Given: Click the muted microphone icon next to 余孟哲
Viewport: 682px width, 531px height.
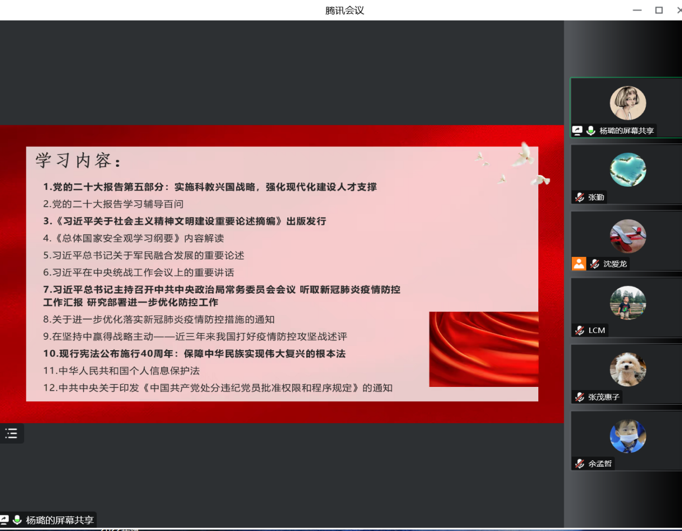Looking at the screenshot, I should [x=579, y=464].
